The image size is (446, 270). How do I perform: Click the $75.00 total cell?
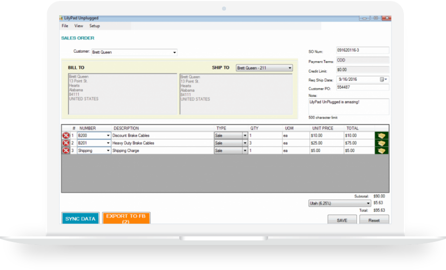click(359, 143)
